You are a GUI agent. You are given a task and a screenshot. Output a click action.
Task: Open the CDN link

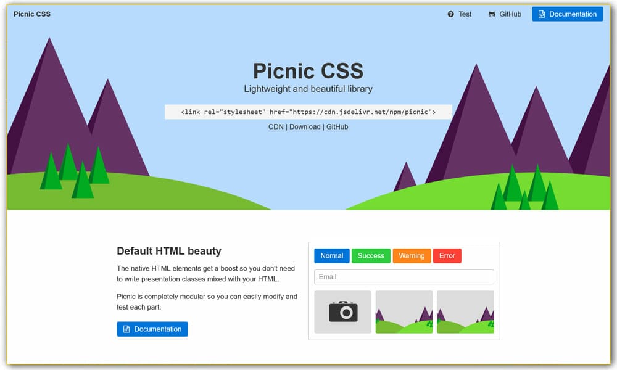tap(275, 126)
